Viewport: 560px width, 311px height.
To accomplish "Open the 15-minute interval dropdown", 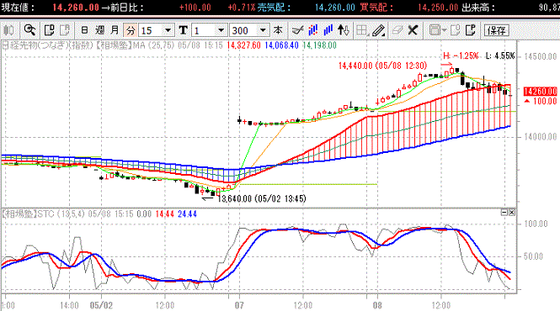I will point(168,30).
